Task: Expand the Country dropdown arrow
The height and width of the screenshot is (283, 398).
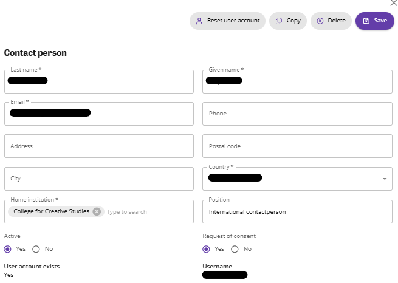Action: (x=385, y=179)
